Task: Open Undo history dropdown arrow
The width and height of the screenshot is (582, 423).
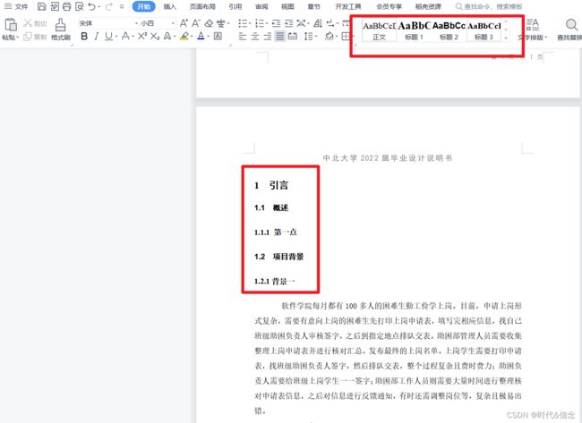Action: coord(99,6)
